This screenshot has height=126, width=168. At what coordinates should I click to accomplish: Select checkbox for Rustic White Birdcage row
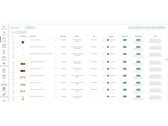pyautogui.click(x=13, y=54)
